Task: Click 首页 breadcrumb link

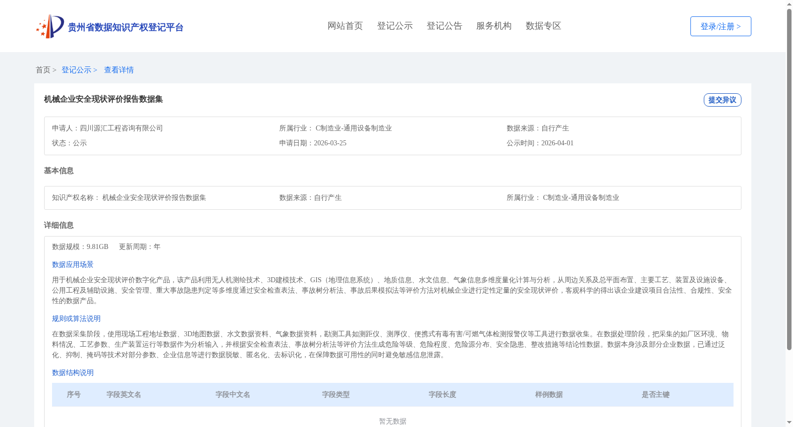Action: point(43,70)
